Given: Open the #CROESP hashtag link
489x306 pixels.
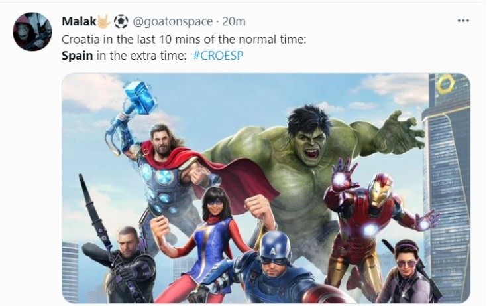Looking at the screenshot, I should point(218,56).
